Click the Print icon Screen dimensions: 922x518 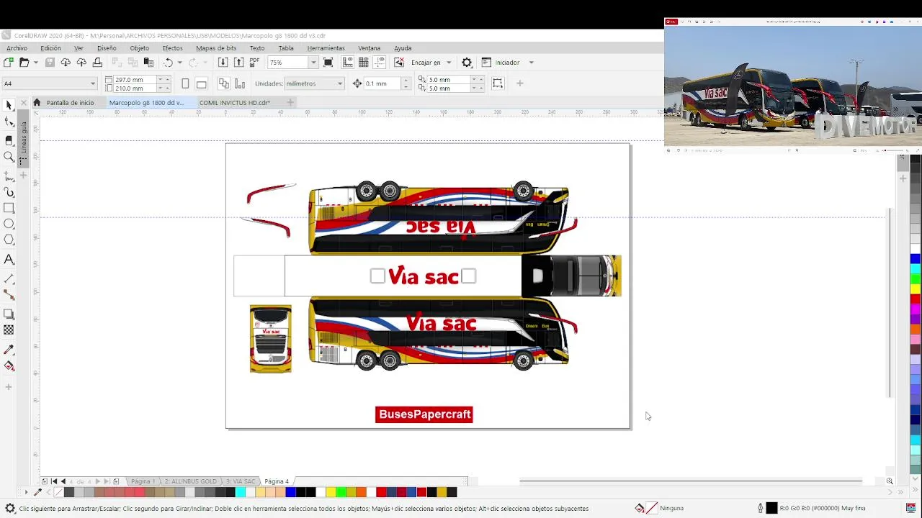(97, 63)
